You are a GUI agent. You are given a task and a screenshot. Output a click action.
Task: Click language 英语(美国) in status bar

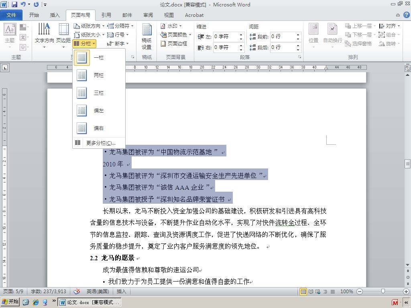98,291
